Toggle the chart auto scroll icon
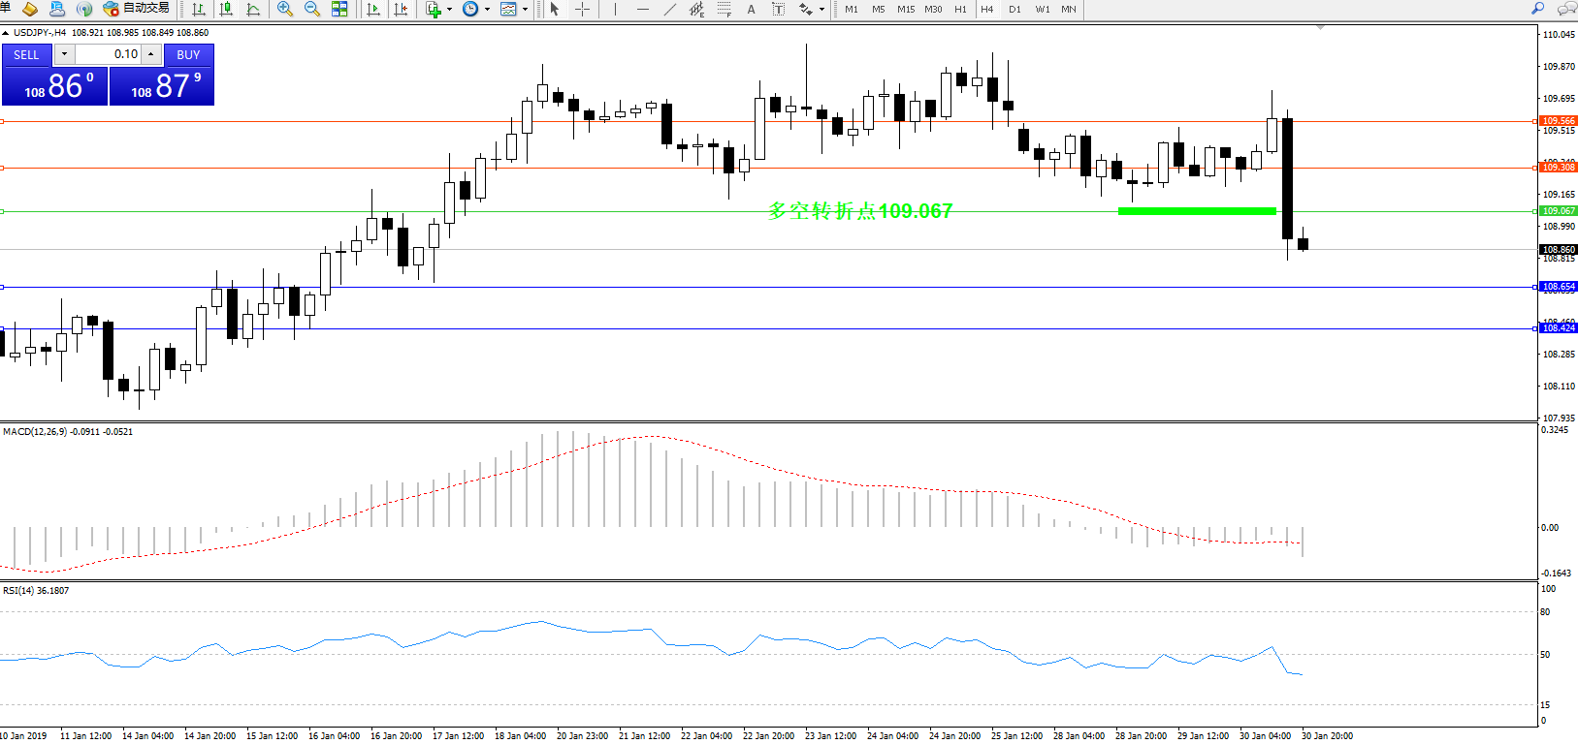This screenshot has height=744, width=1578. (373, 9)
